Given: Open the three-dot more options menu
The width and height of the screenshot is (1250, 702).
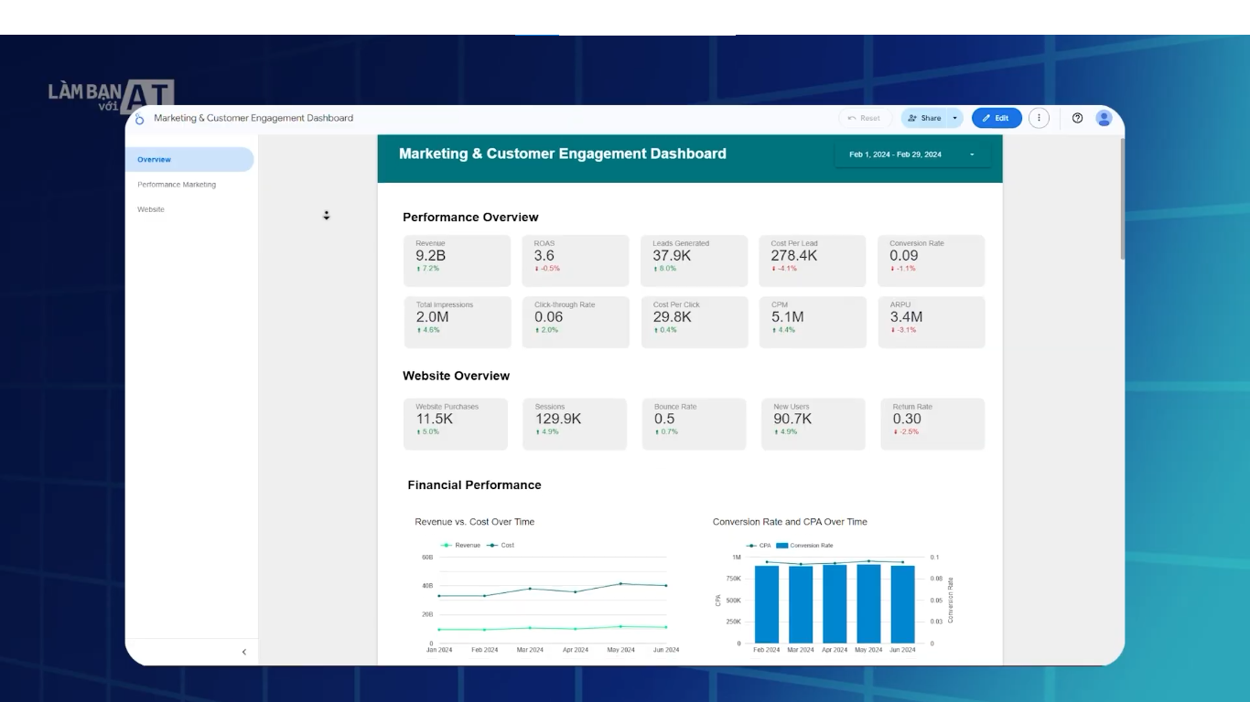Looking at the screenshot, I should [x=1039, y=118].
